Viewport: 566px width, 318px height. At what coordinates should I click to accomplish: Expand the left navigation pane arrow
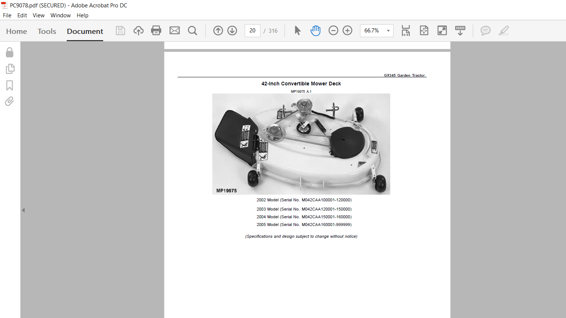point(23,210)
